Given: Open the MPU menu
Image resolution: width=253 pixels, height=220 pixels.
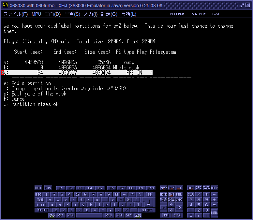Looking at the screenshot, I should click(x=36, y=14).
